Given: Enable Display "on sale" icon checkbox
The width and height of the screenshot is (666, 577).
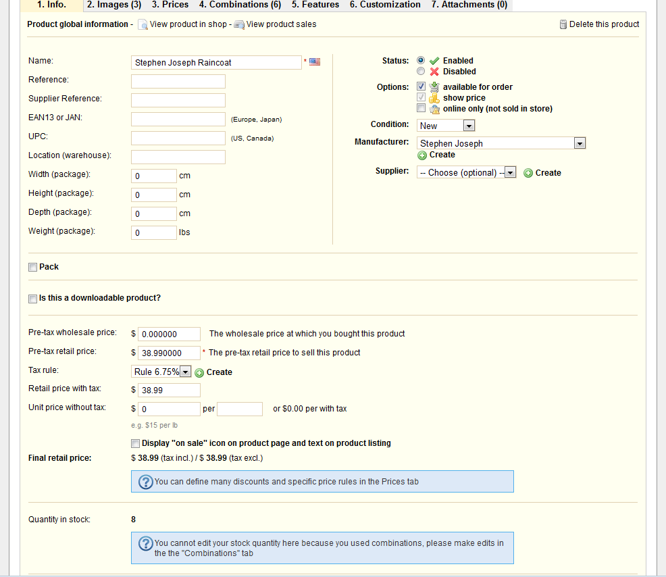Looking at the screenshot, I should coord(136,444).
